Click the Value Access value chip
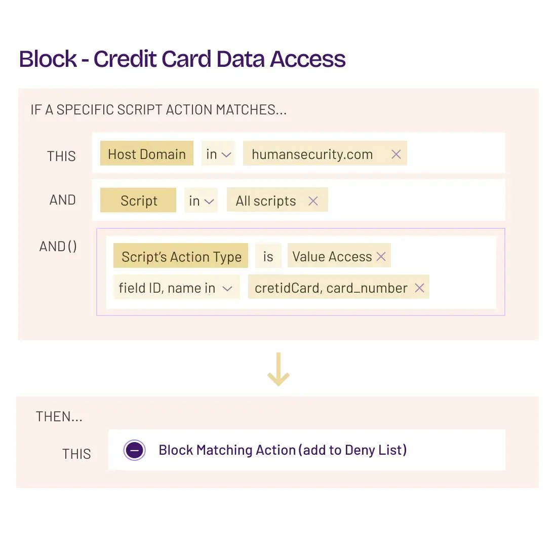Viewport: 557px width, 557px height. 332,257
